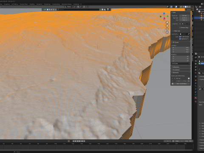The height and width of the screenshot is (153, 204).
Task: Enable Render Region checkbox
Action: point(180,28)
